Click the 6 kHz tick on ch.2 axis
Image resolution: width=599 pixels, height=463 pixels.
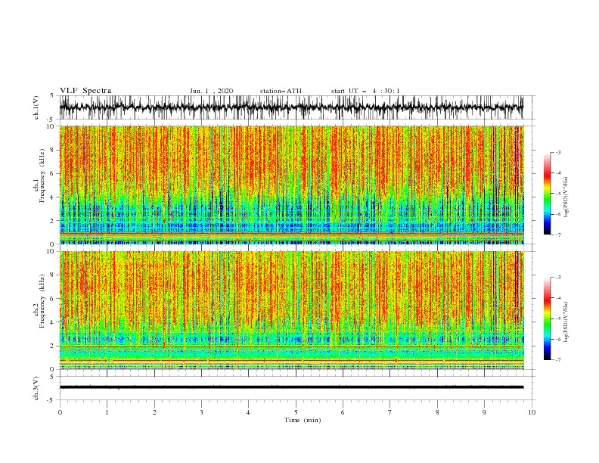click(52, 299)
